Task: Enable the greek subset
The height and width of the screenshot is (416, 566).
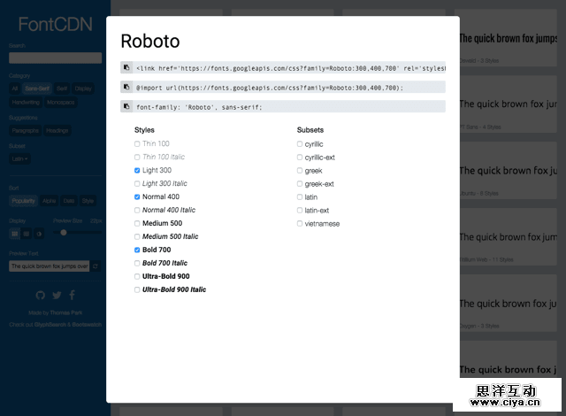Action: pyautogui.click(x=300, y=171)
